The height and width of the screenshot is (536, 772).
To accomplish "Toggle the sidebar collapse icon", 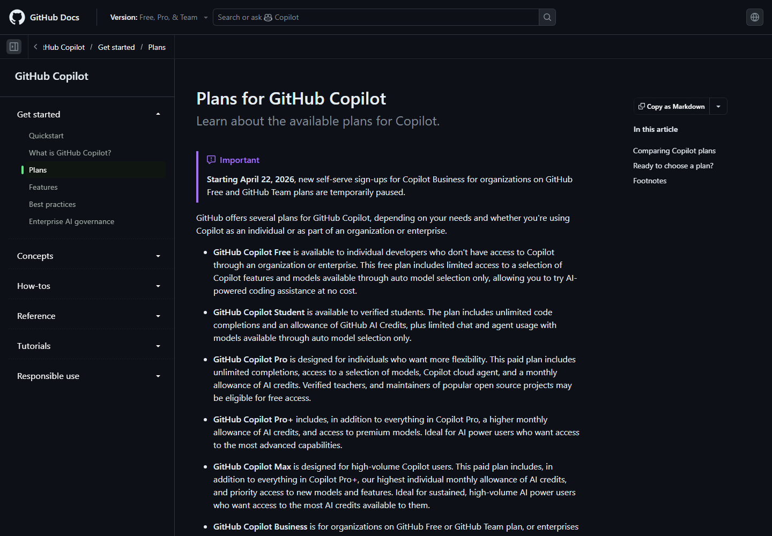I will tap(14, 47).
